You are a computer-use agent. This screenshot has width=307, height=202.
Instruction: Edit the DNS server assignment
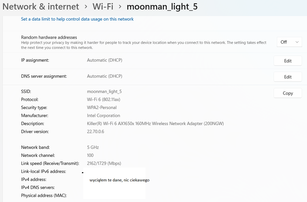pos(287,76)
